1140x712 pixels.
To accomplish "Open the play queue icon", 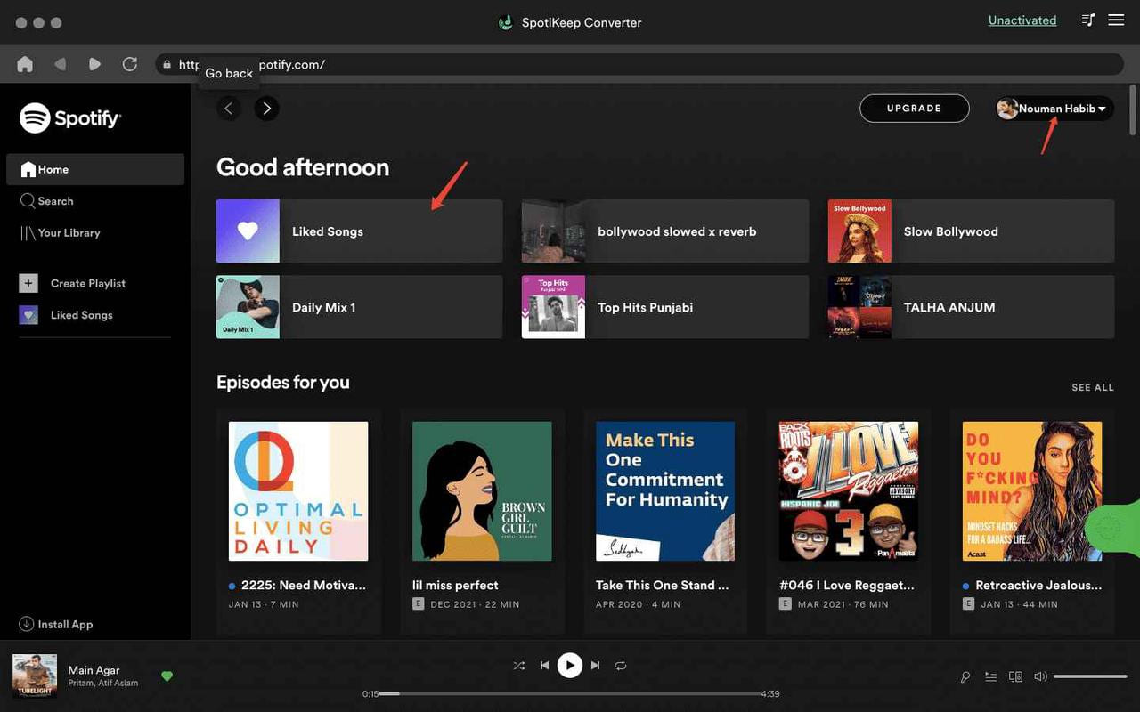I will point(990,676).
